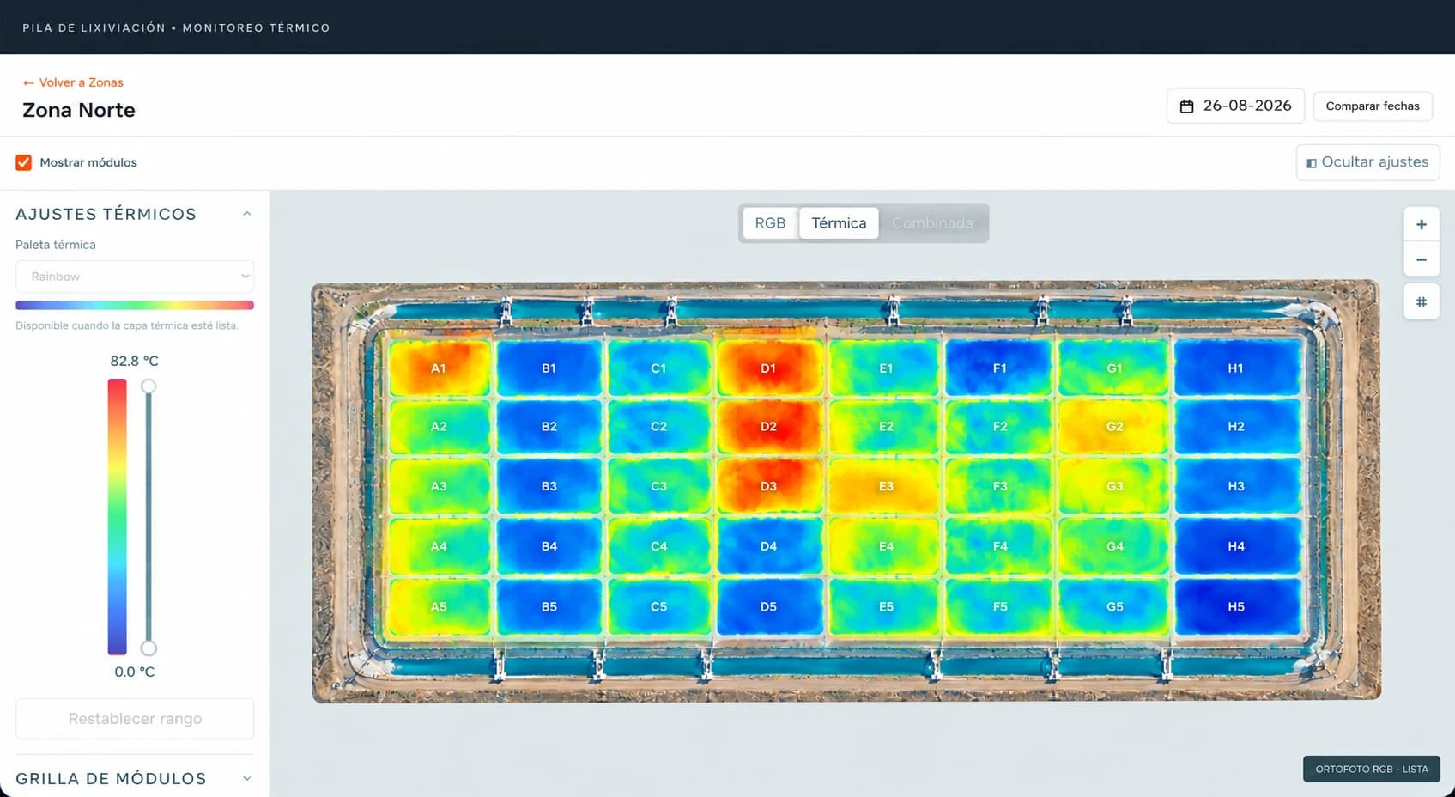1455x797 pixels.
Task: Select module E1 on the thermal map
Action: coord(886,368)
